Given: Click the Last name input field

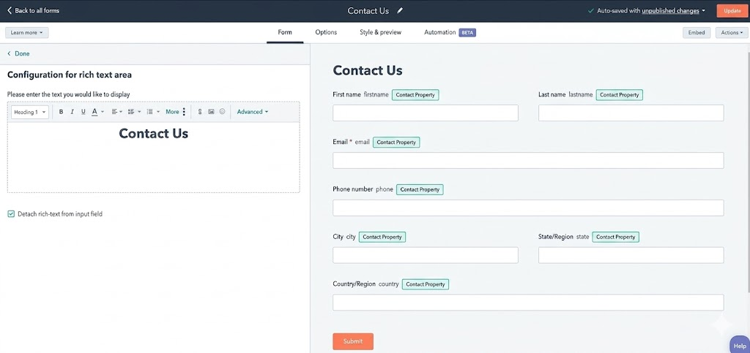Looking at the screenshot, I should point(631,113).
